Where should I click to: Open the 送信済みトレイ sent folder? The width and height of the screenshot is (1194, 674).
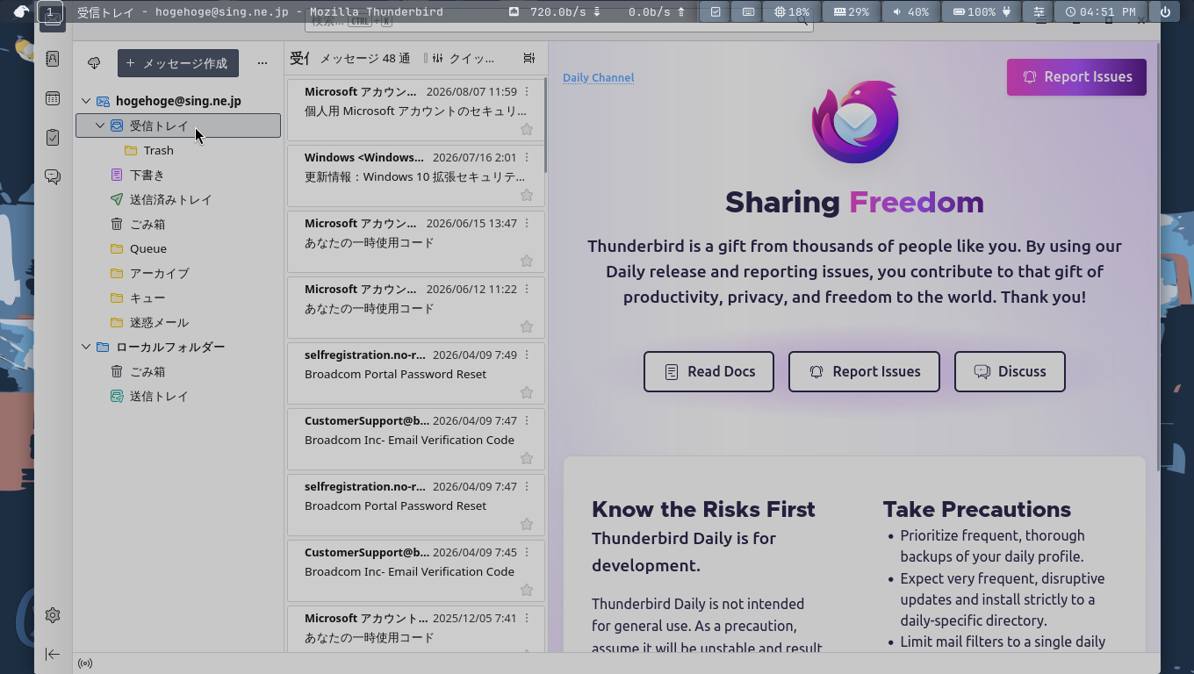178,199
